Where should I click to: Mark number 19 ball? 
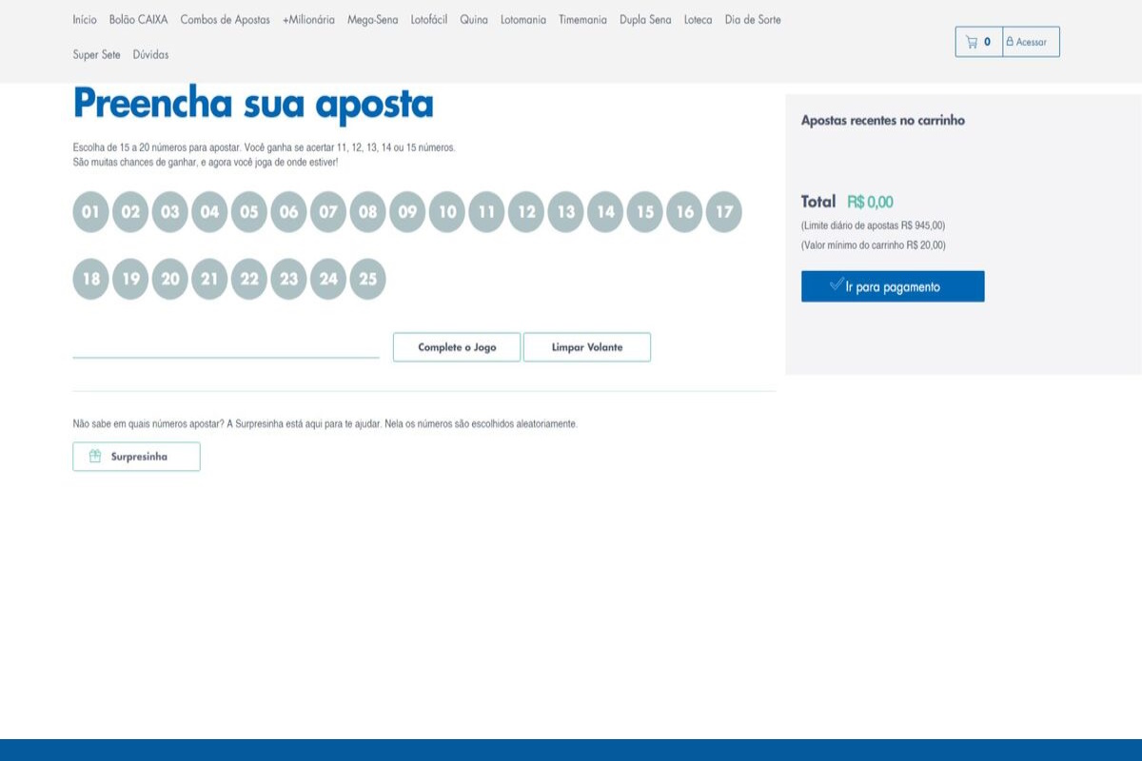click(x=130, y=280)
